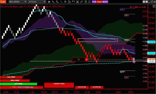The image size is (156, 94).
Task: Minimize the chart window
Action: coord(150,2)
